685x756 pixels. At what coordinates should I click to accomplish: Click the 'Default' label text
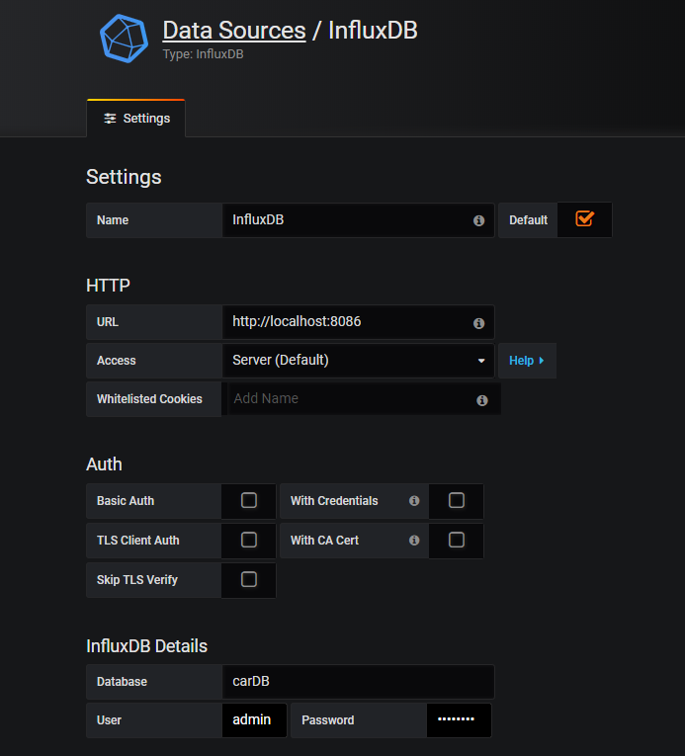coord(528,220)
